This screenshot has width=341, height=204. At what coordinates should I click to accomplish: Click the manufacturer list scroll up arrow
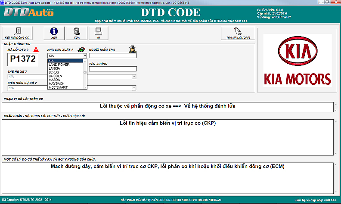(85, 61)
